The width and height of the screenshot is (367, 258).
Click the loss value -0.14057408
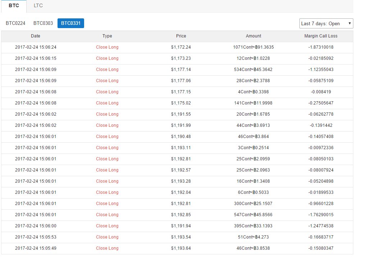pos(321,137)
